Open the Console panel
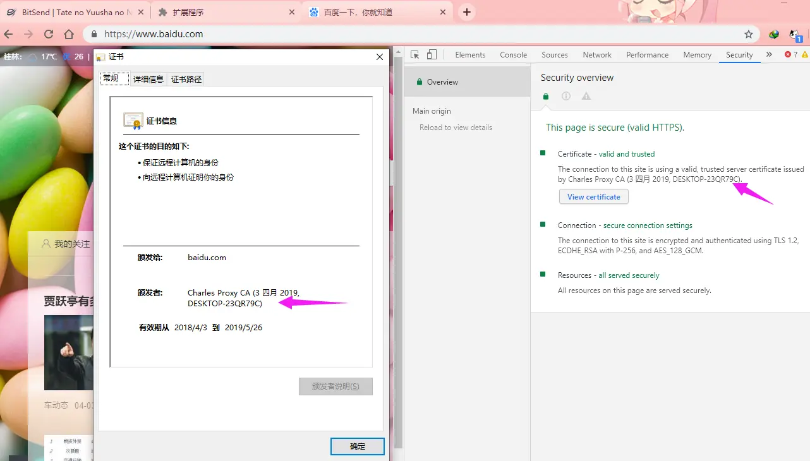 [x=513, y=55]
